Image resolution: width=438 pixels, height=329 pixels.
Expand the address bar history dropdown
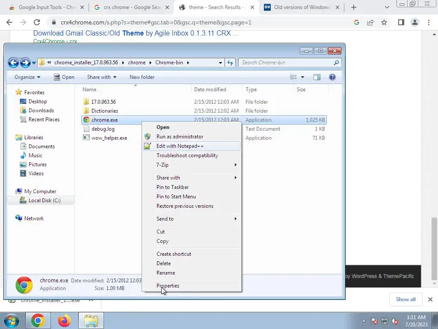click(x=220, y=63)
